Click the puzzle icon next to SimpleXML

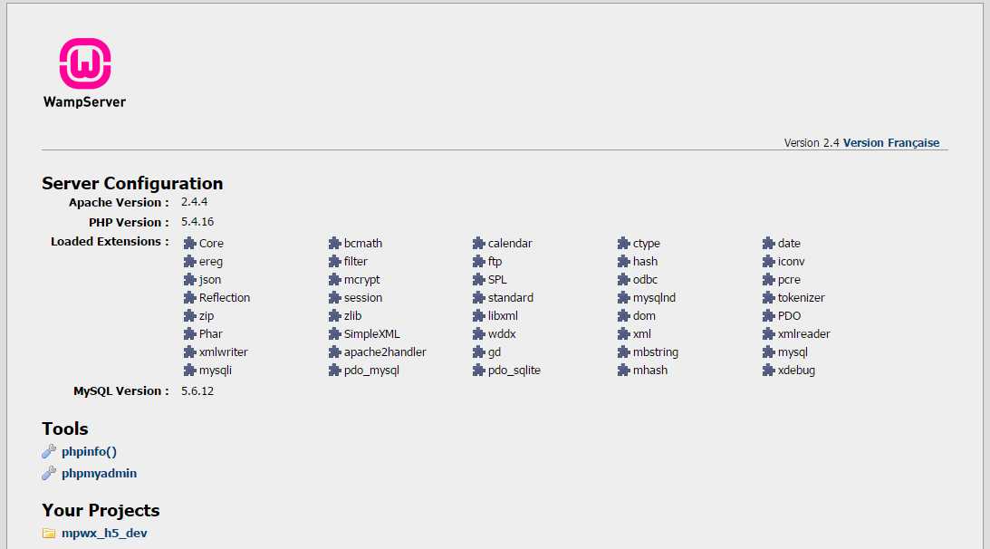click(x=334, y=334)
